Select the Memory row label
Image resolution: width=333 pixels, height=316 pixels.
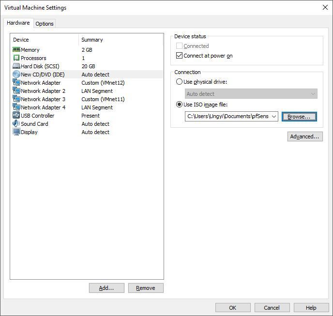[30, 50]
